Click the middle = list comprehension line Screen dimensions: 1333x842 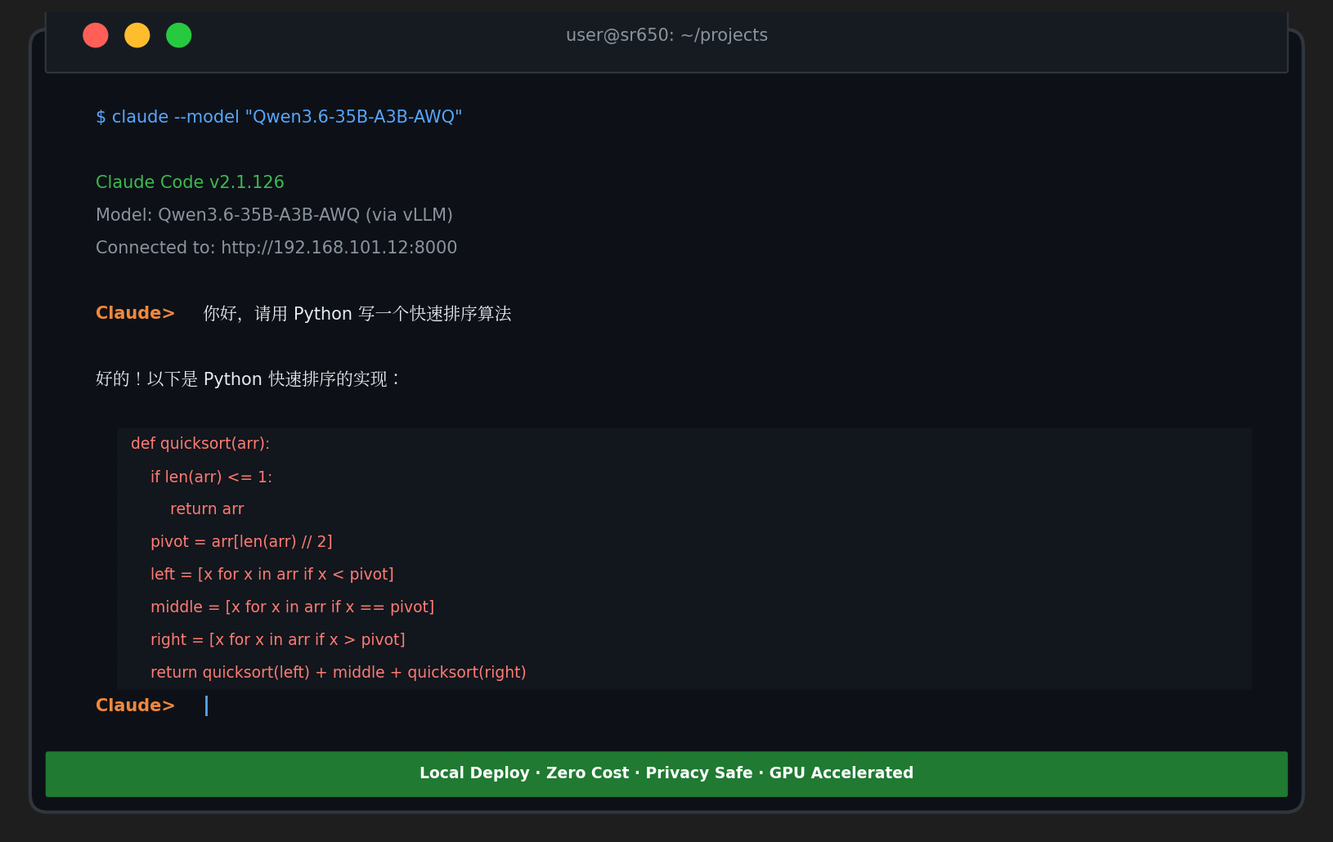pos(293,607)
